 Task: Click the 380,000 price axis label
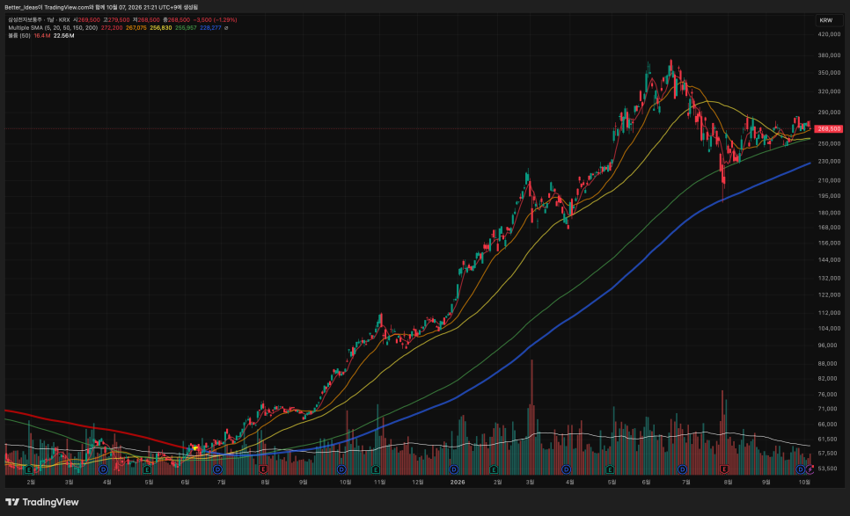829,55
